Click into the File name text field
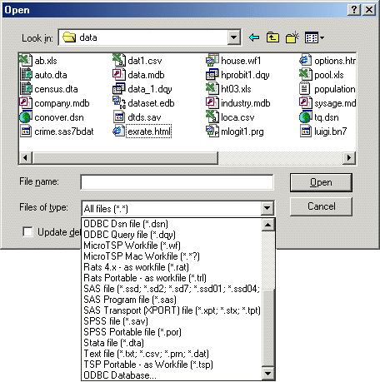This screenshot has width=380, height=382. coord(177,182)
